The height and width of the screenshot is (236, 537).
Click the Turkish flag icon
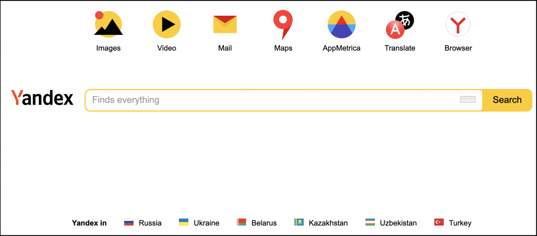pyautogui.click(x=439, y=222)
